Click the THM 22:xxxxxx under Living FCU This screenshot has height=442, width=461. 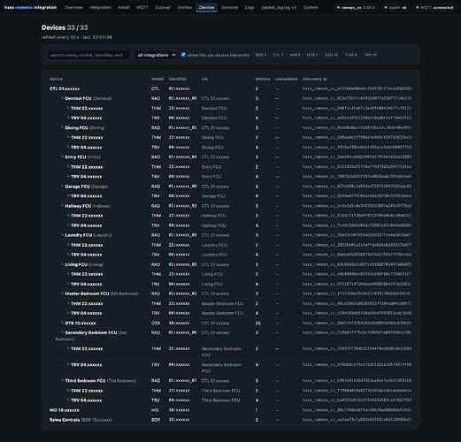(87, 274)
